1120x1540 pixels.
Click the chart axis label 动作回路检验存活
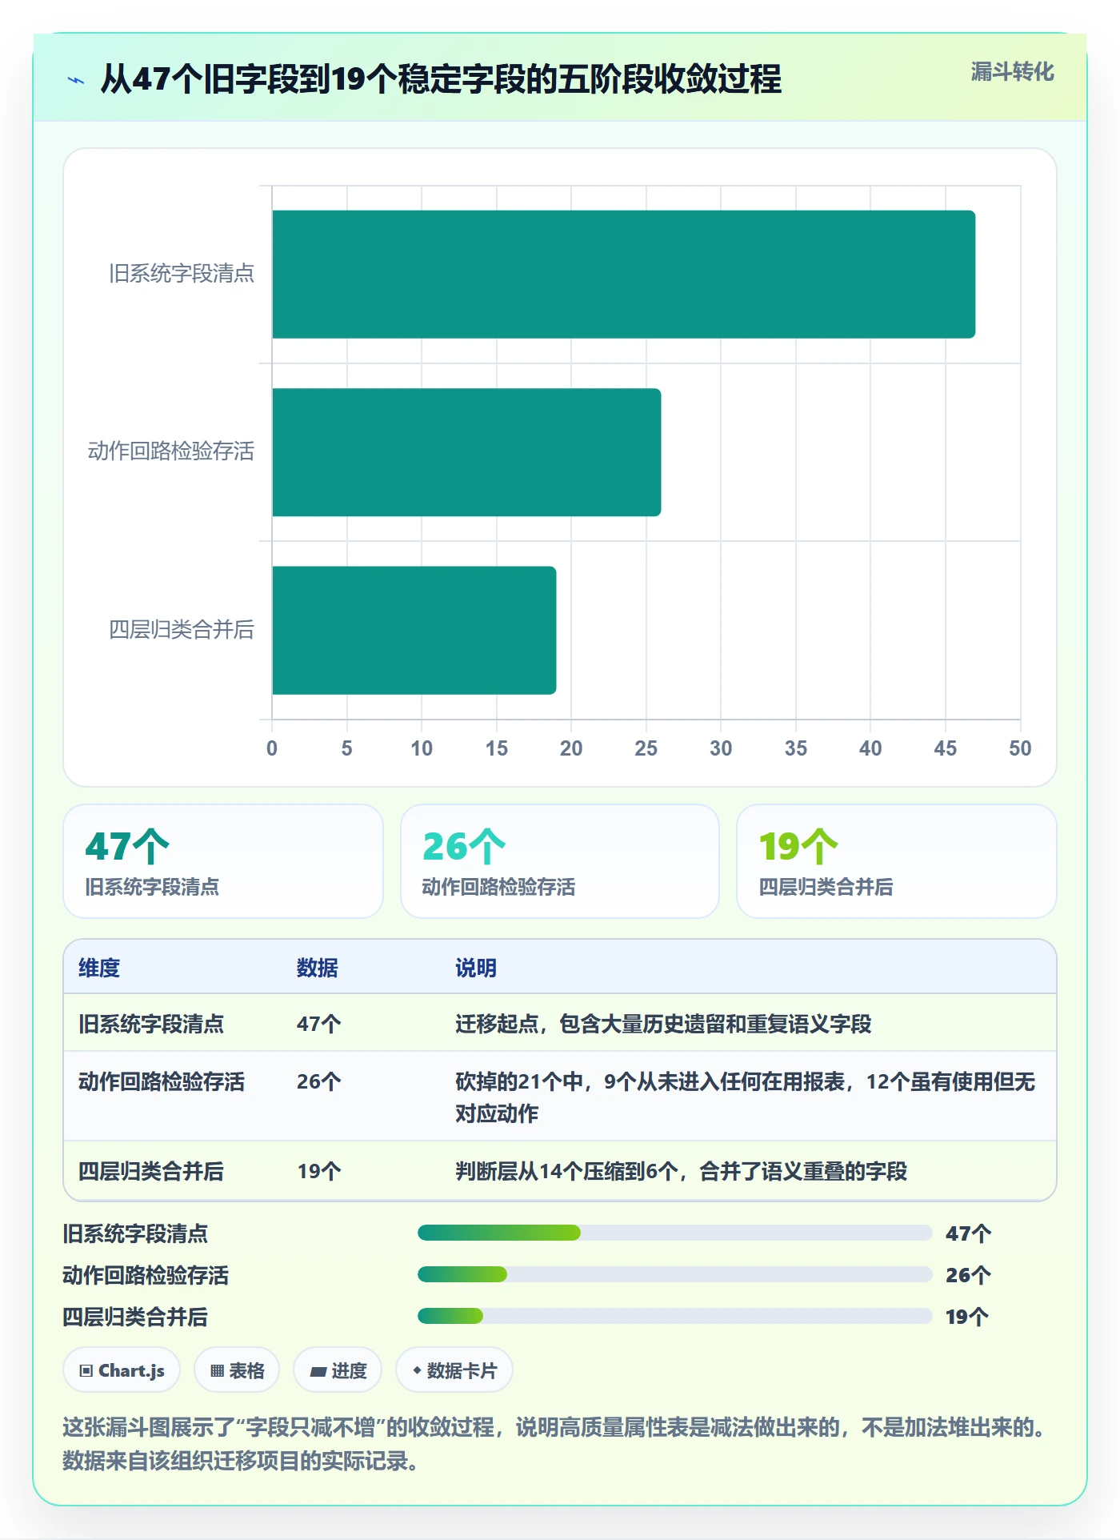tap(171, 451)
